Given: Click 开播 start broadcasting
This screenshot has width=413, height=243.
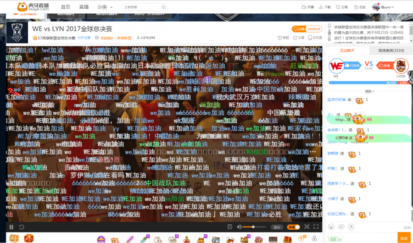Looking at the screenshot, I should coord(307,7).
